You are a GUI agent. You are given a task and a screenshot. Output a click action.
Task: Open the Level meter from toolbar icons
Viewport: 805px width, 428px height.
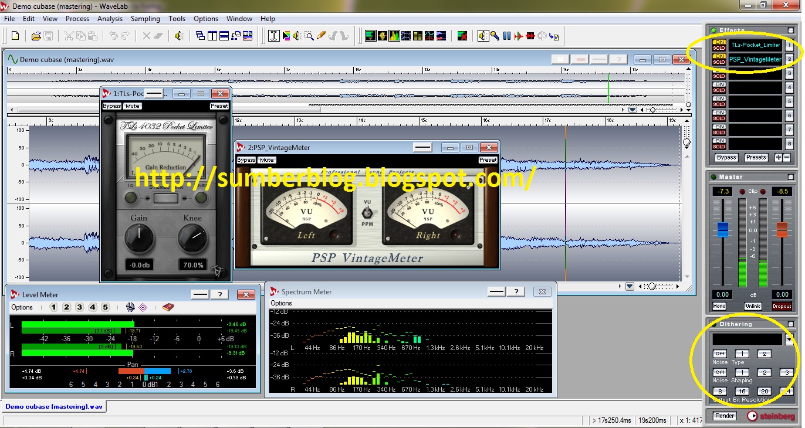pyautogui.click(x=371, y=36)
